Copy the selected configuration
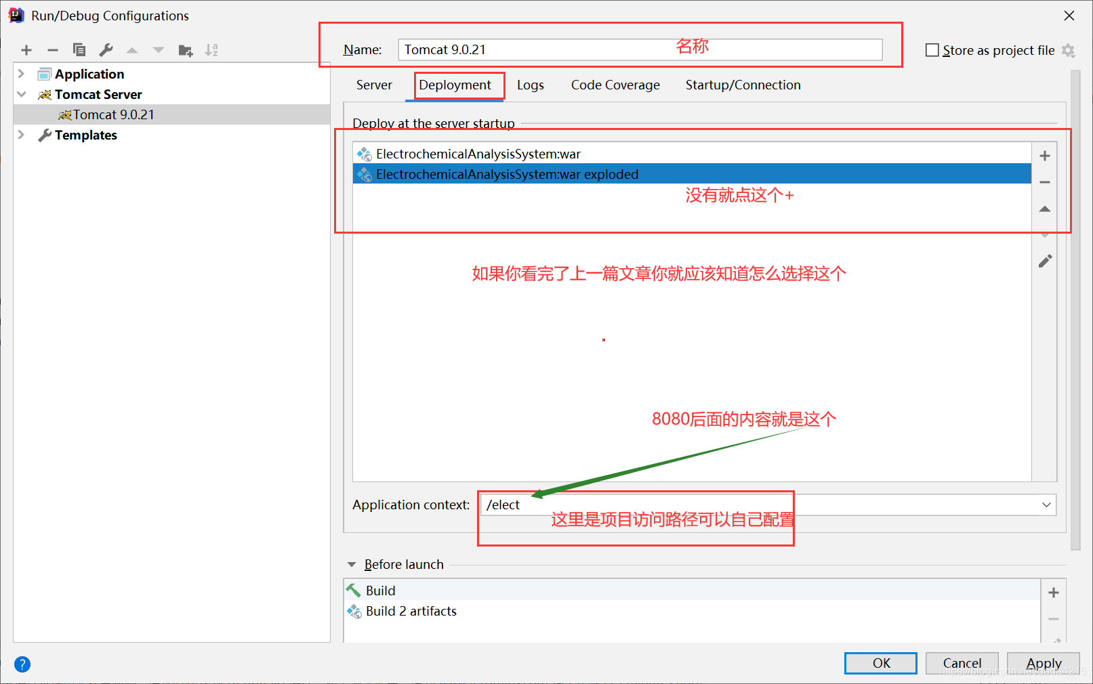This screenshot has height=684, width=1093. (x=79, y=50)
